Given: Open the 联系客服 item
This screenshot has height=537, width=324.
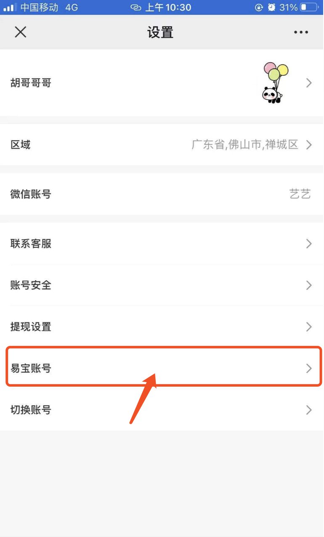Looking at the screenshot, I should tap(162, 244).
